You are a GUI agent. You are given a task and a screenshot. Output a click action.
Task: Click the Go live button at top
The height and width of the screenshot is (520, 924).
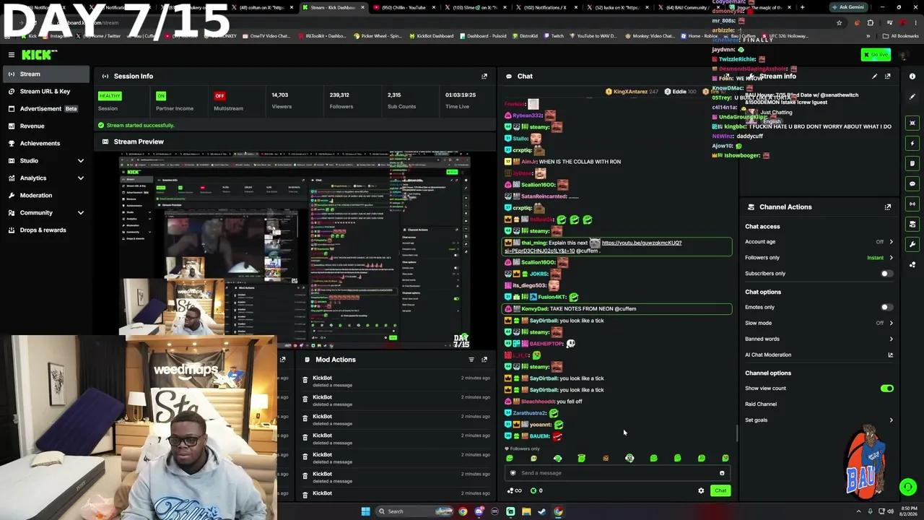[876, 55]
